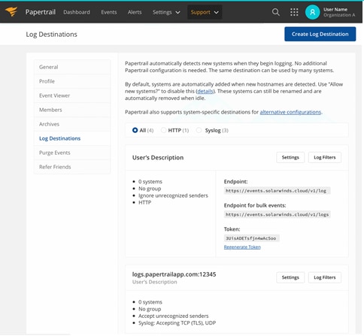The height and width of the screenshot is (336, 364).
Task: Open Settings for logs.papertrailapp.com:12345 destination
Action: pyautogui.click(x=290, y=277)
